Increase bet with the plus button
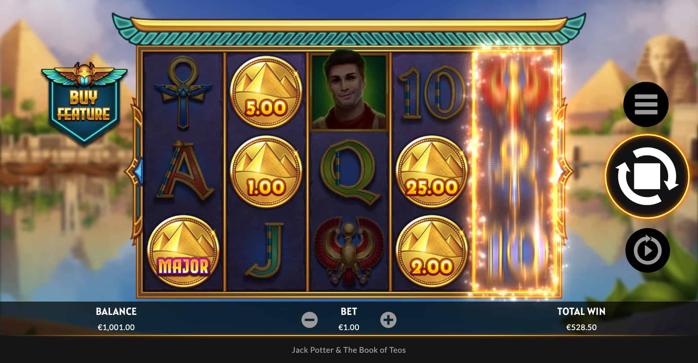Viewport: 698px width, 363px height. pos(388,320)
